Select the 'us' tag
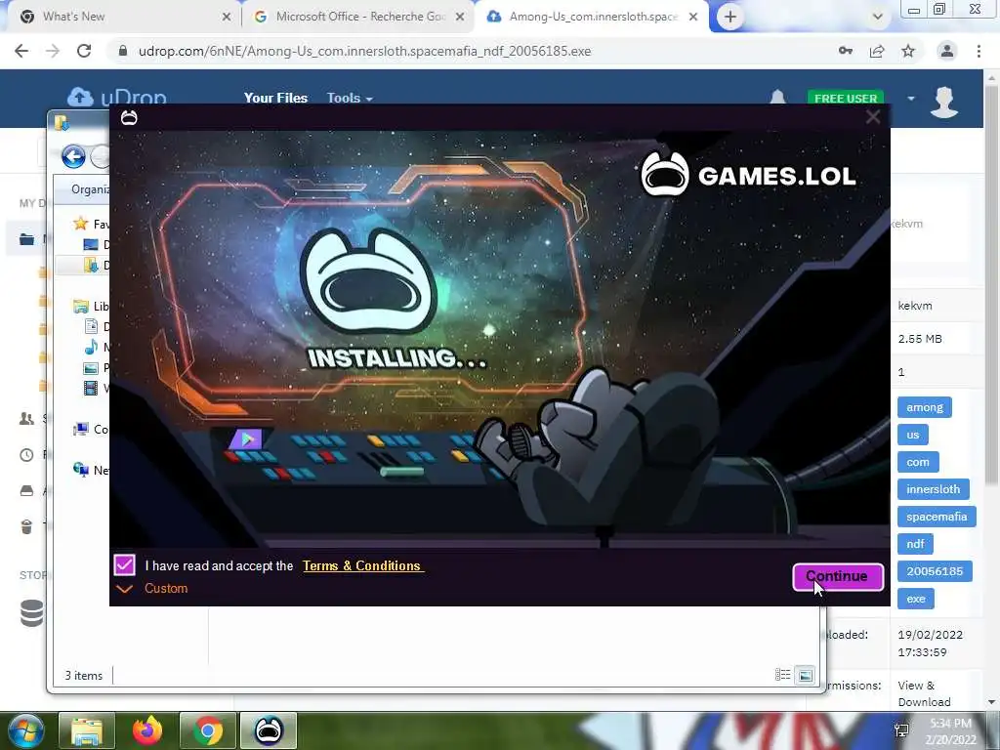Image resolution: width=1000 pixels, height=750 pixels. (913, 435)
